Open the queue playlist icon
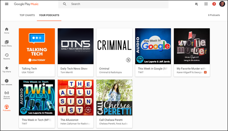 (x=196, y=4)
